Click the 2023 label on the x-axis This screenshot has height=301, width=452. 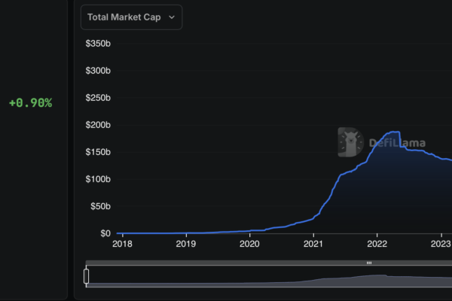point(441,244)
